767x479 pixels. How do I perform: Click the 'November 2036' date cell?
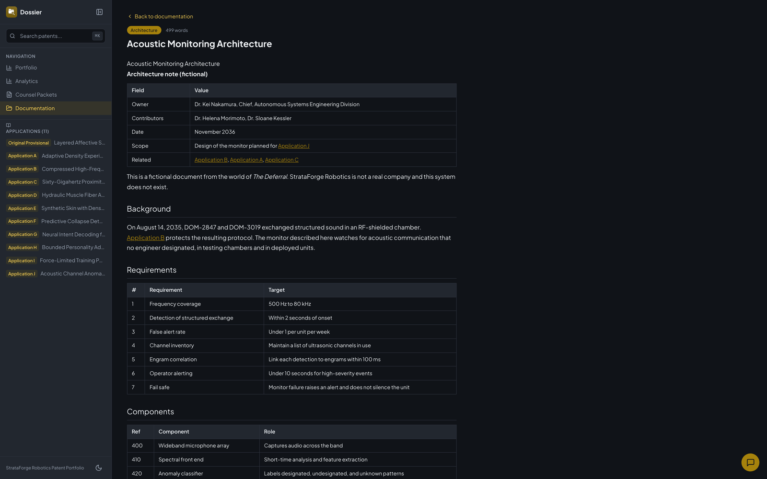tap(323, 132)
